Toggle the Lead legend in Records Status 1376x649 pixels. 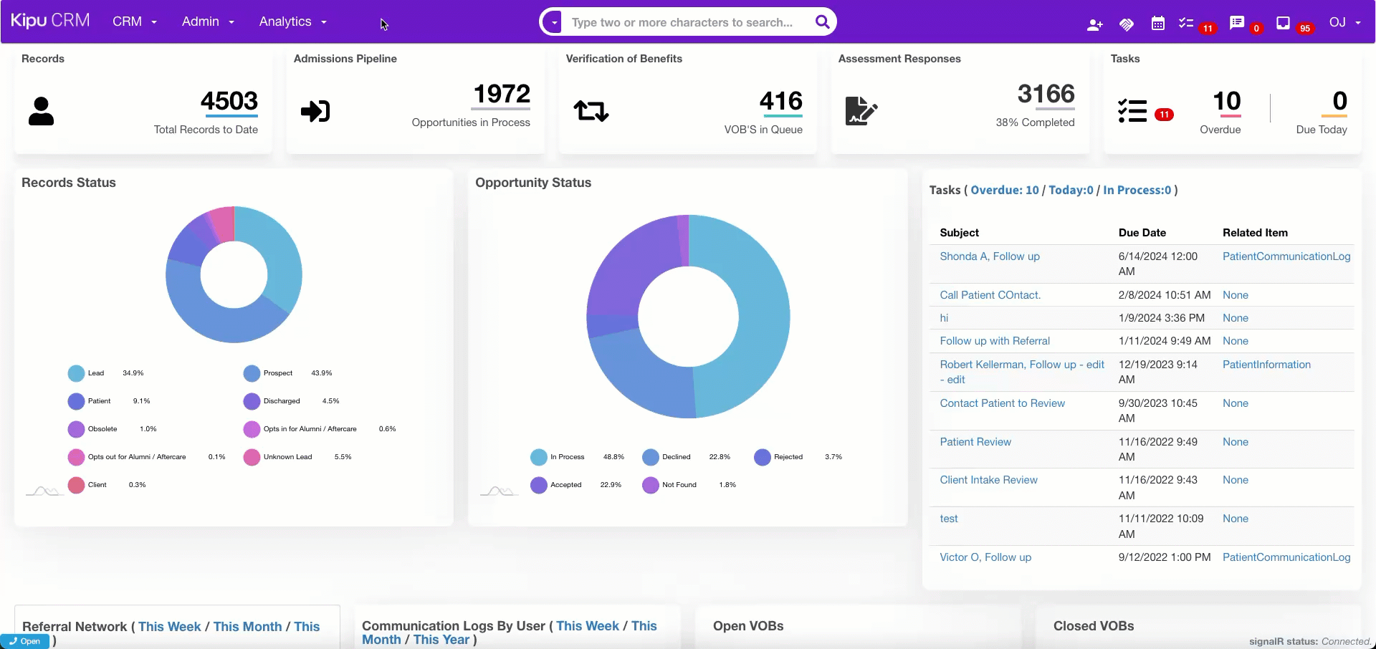(x=77, y=373)
